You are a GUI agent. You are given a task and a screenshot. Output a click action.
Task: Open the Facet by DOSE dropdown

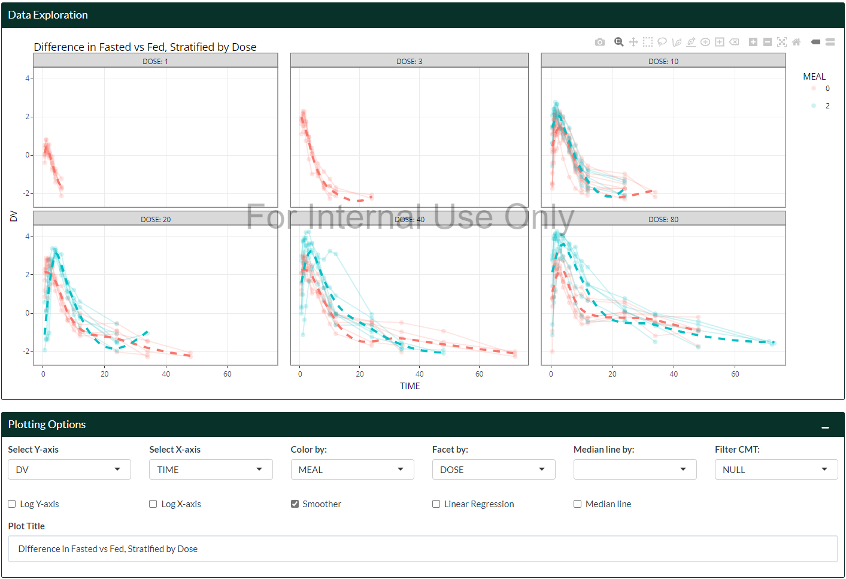493,469
